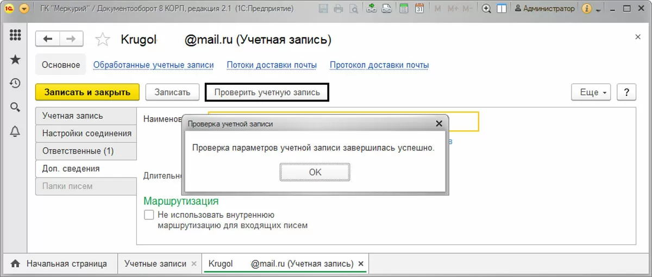
Task: Click the yellow information icon
Action: pos(586,9)
